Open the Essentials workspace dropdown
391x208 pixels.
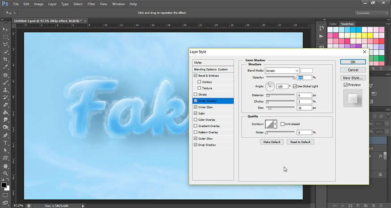click(x=371, y=13)
